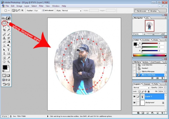
Task: Open the Select menu
Action: (34, 6)
